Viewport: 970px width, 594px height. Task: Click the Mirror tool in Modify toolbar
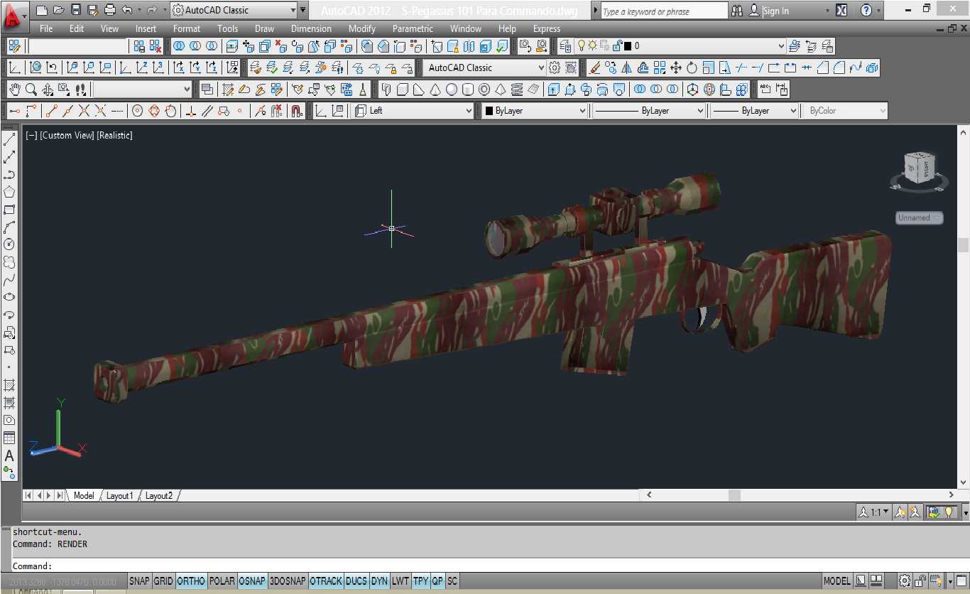[627, 68]
